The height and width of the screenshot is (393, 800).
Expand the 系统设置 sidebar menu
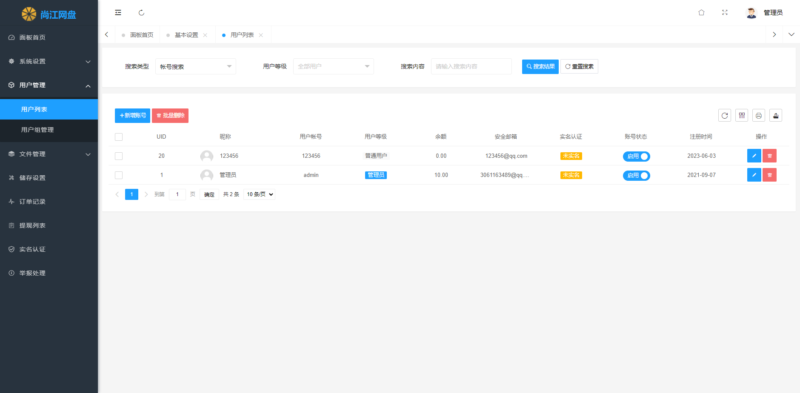[x=49, y=61]
